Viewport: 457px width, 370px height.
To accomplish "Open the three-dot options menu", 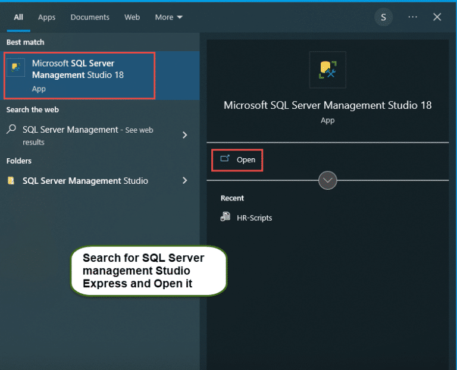I will (412, 17).
